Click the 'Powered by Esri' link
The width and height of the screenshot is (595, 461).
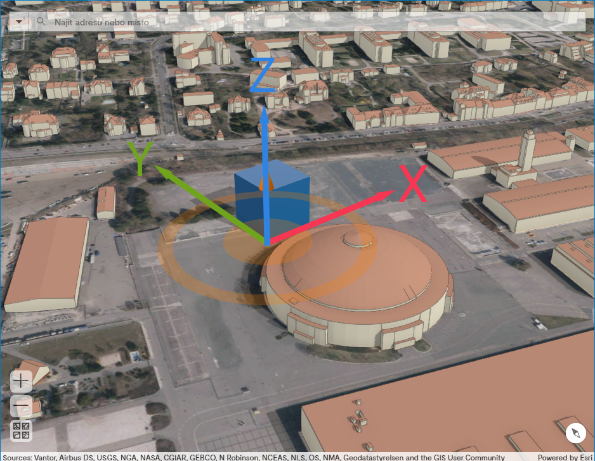[565, 457]
